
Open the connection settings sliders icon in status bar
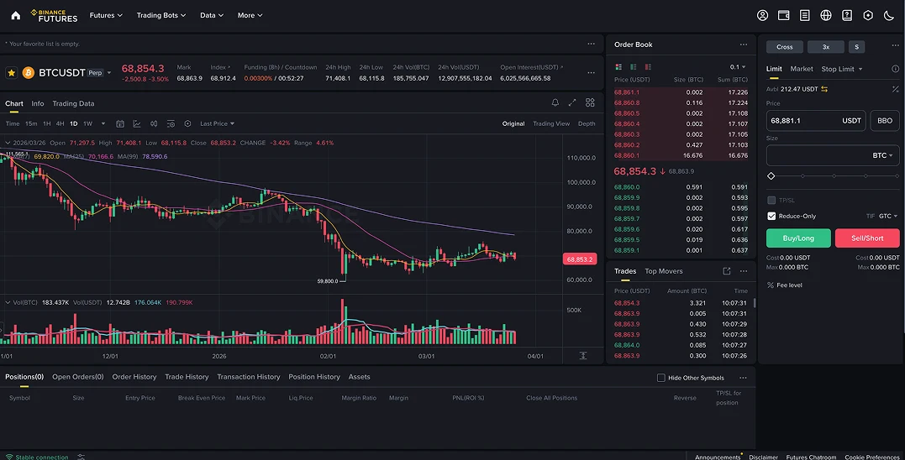click(81, 457)
